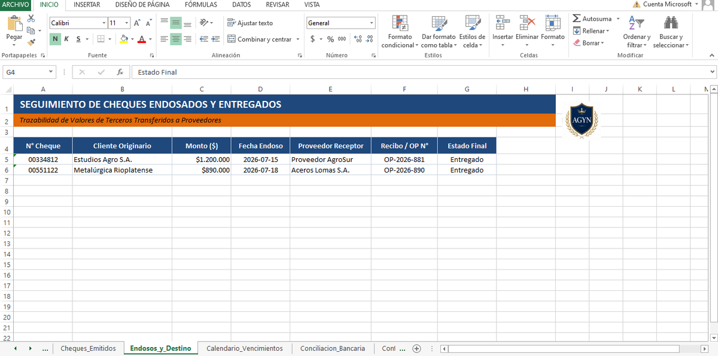
Task: Increase indent in the alignment group
Action: click(x=216, y=39)
